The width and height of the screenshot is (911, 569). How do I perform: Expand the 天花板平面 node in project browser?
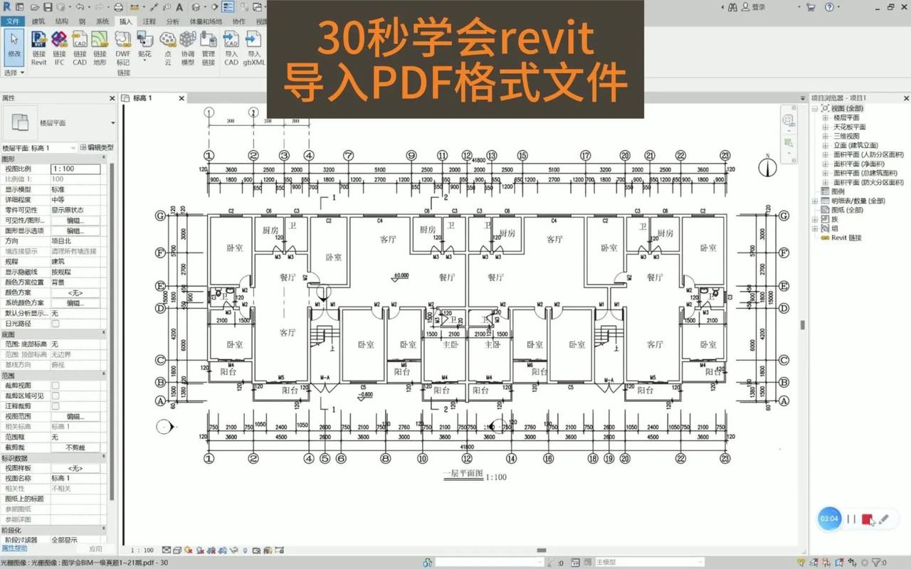click(826, 127)
